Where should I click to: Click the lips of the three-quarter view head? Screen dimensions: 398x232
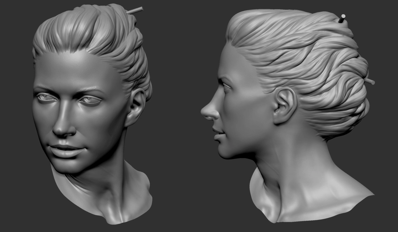coord(67,150)
